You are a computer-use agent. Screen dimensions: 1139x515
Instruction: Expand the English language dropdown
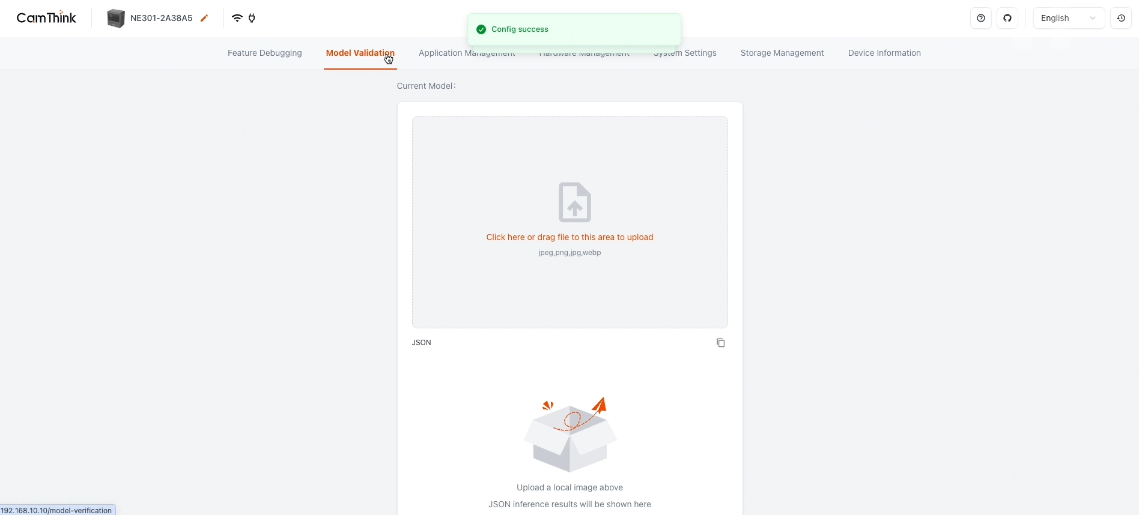1068,19
